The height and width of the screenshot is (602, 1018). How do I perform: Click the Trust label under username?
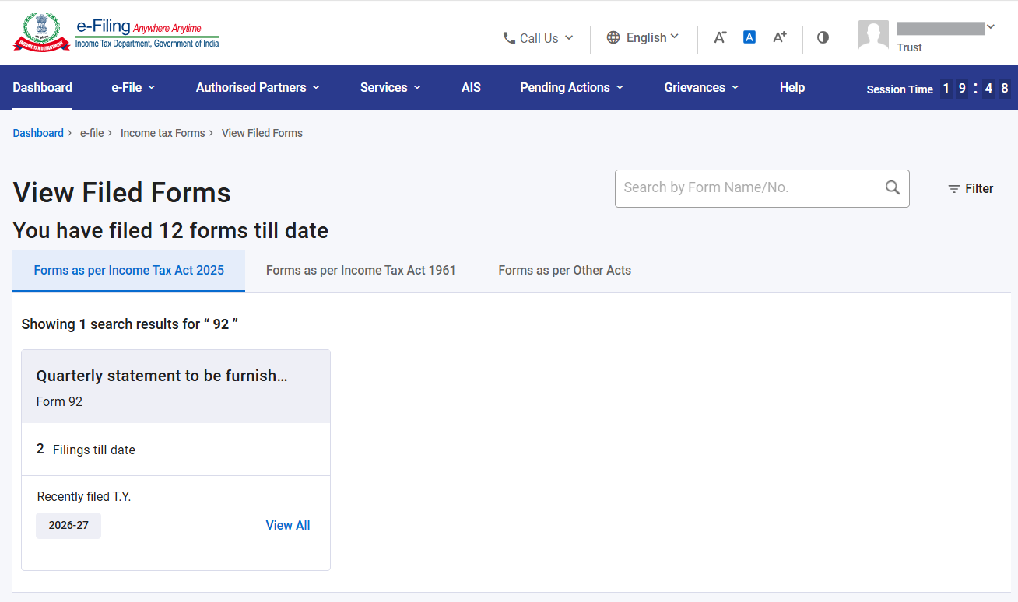pyautogui.click(x=909, y=47)
